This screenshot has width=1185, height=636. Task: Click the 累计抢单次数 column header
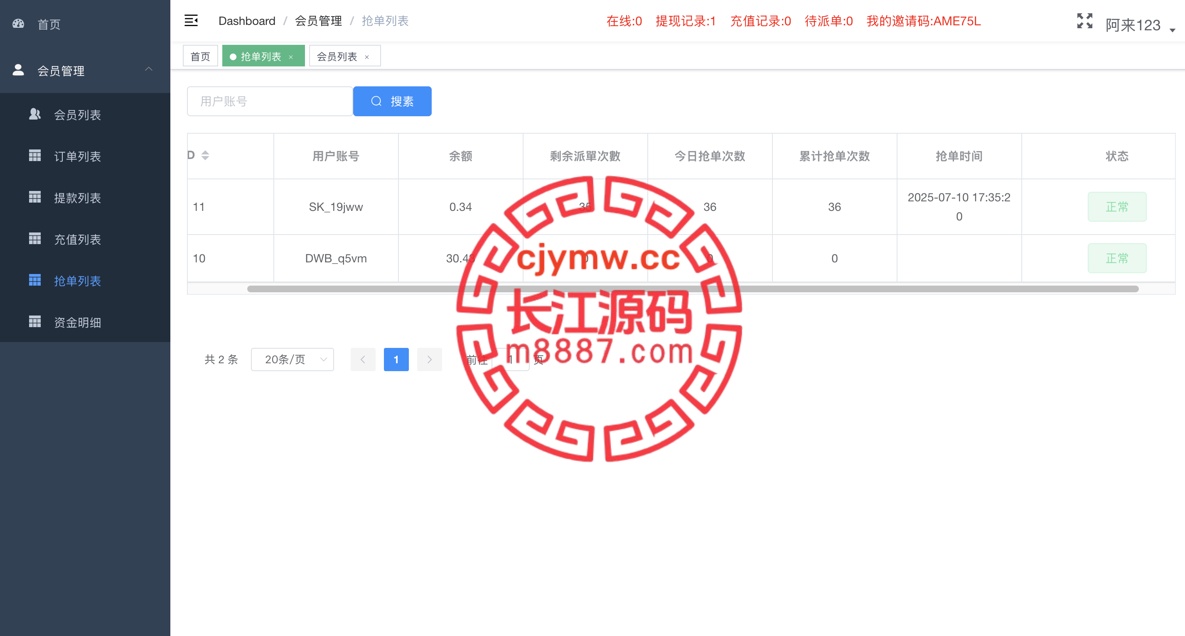coord(834,156)
